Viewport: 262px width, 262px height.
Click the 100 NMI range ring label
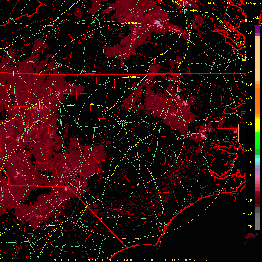pos(131,23)
